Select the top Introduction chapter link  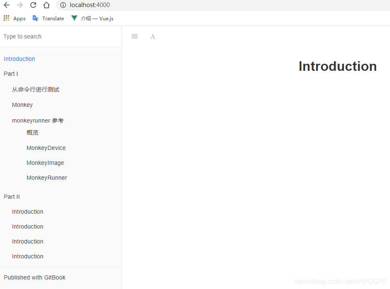coord(20,59)
